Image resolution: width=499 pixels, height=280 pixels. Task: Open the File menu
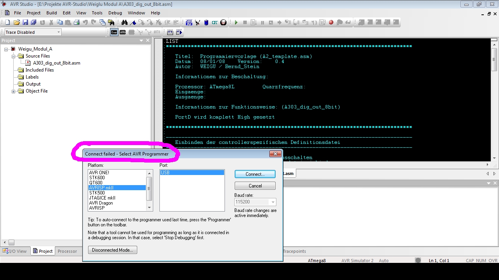[18, 13]
